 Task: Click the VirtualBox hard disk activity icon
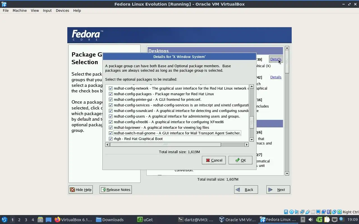click(x=286, y=212)
